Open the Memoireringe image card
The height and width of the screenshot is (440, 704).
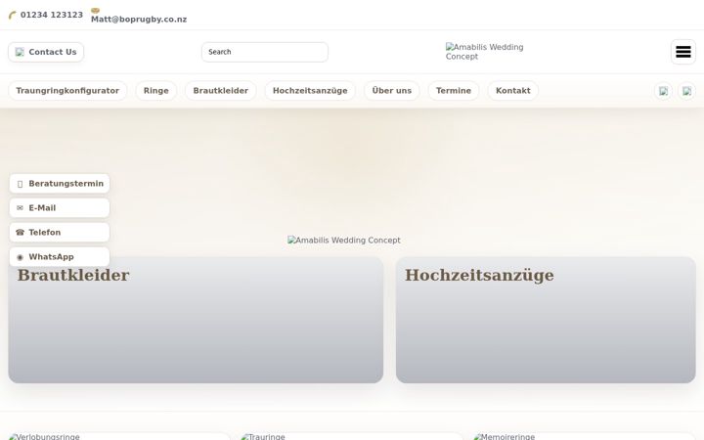[x=584, y=436]
